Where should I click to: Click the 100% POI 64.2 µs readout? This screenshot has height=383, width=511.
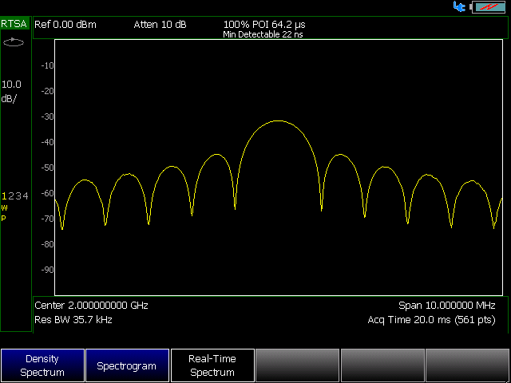264,25
